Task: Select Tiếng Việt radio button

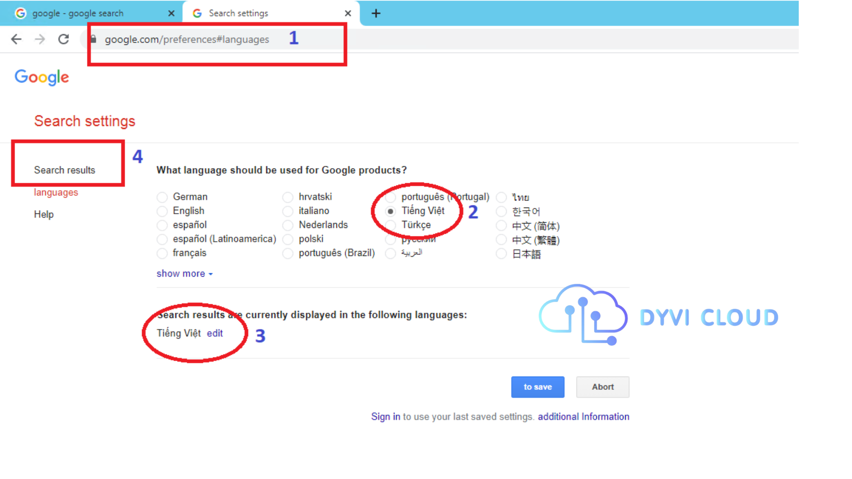Action: coord(390,211)
